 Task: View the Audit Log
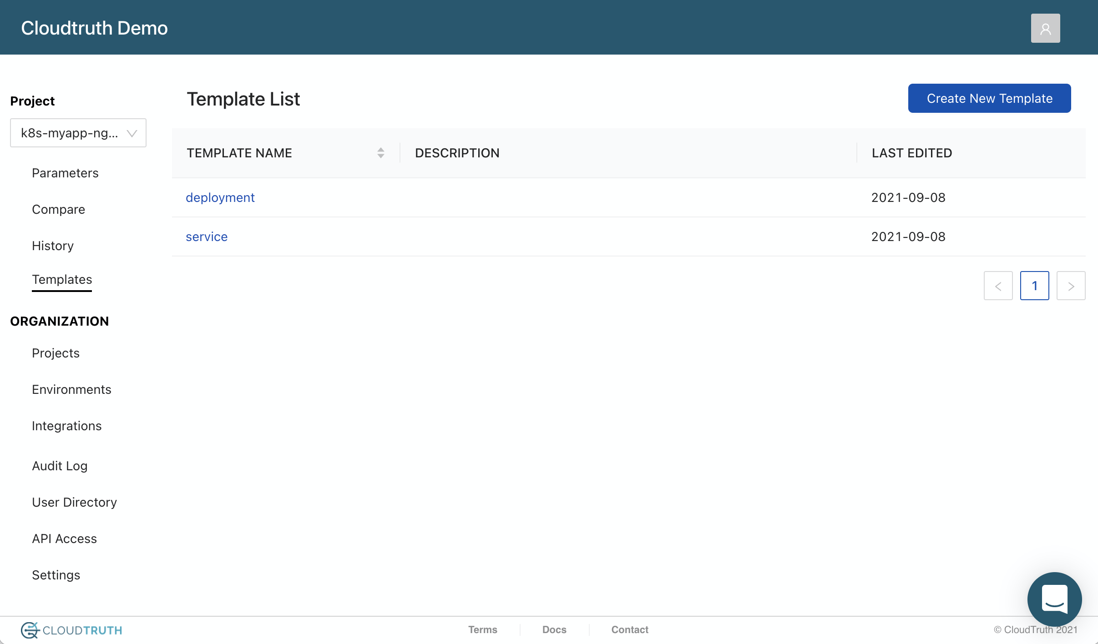pyautogui.click(x=60, y=466)
